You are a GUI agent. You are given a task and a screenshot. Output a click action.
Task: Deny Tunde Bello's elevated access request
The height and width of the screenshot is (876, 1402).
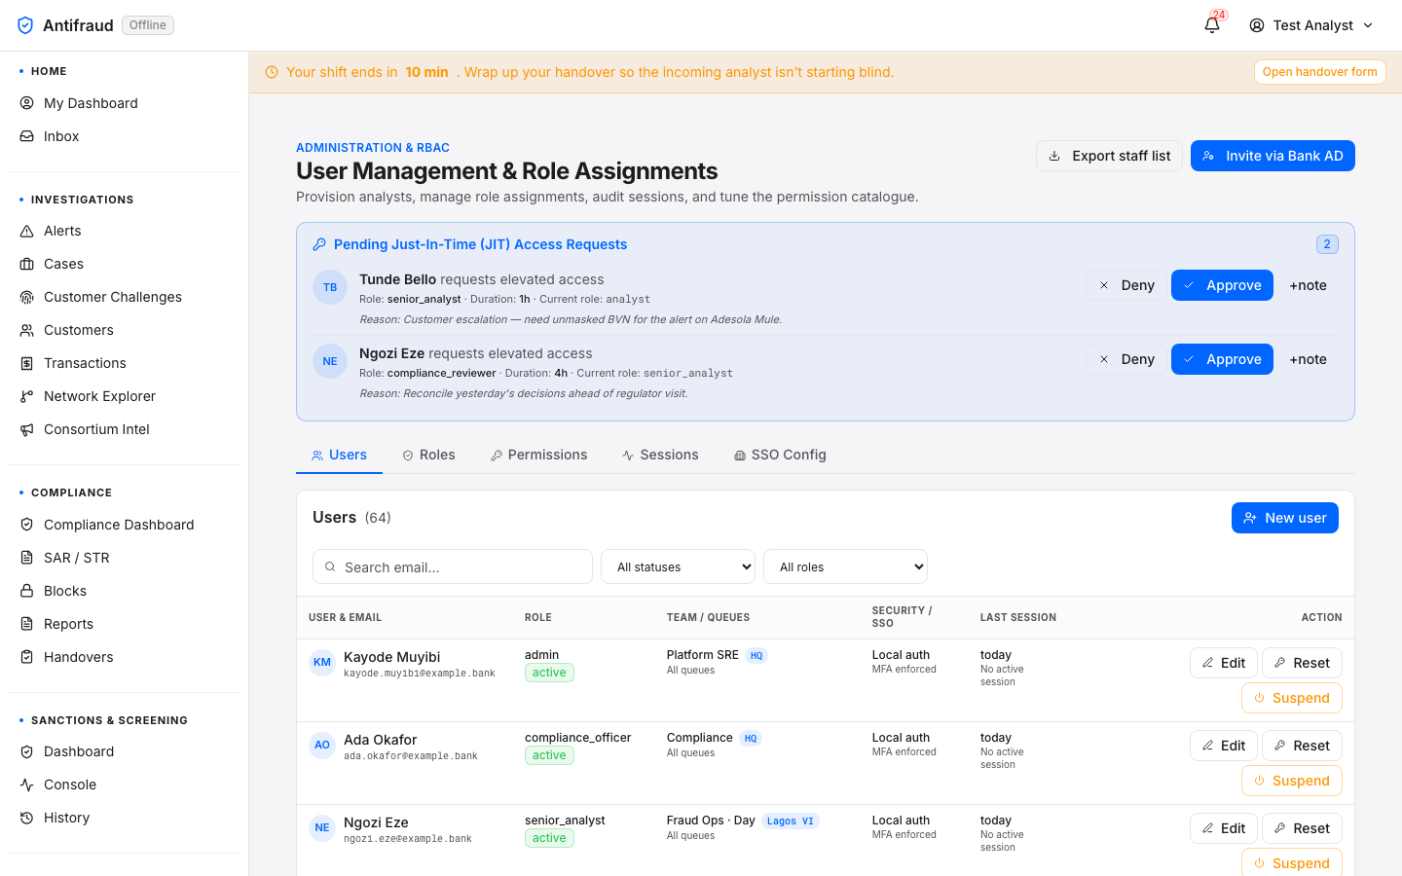pyautogui.click(x=1125, y=285)
